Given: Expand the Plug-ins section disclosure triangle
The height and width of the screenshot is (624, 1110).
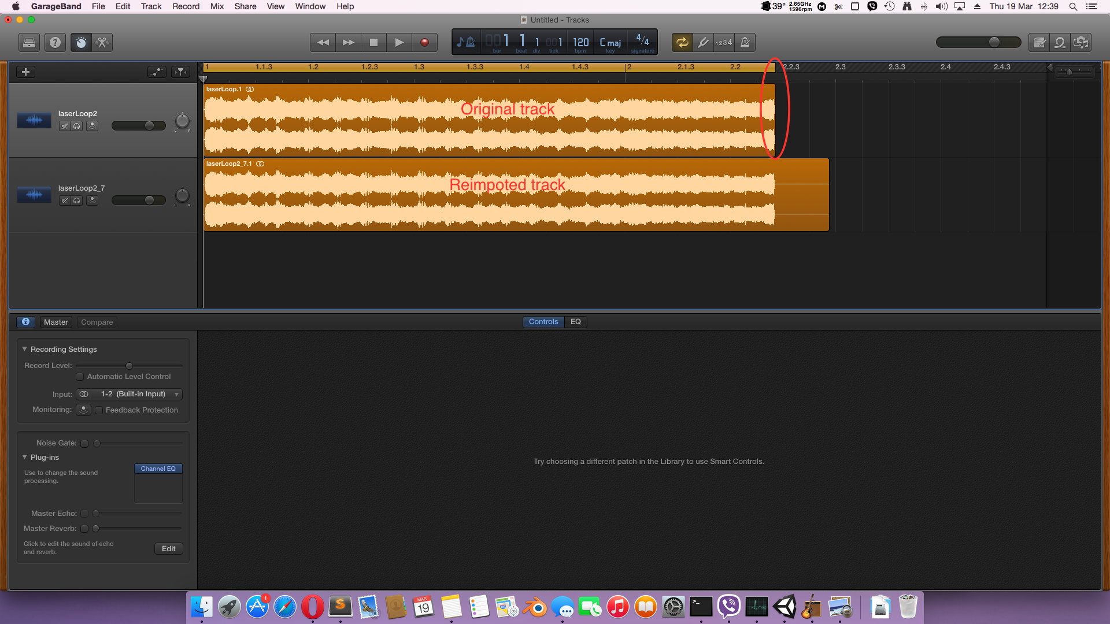Looking at the screenshot, I should (x=24, y=456).
